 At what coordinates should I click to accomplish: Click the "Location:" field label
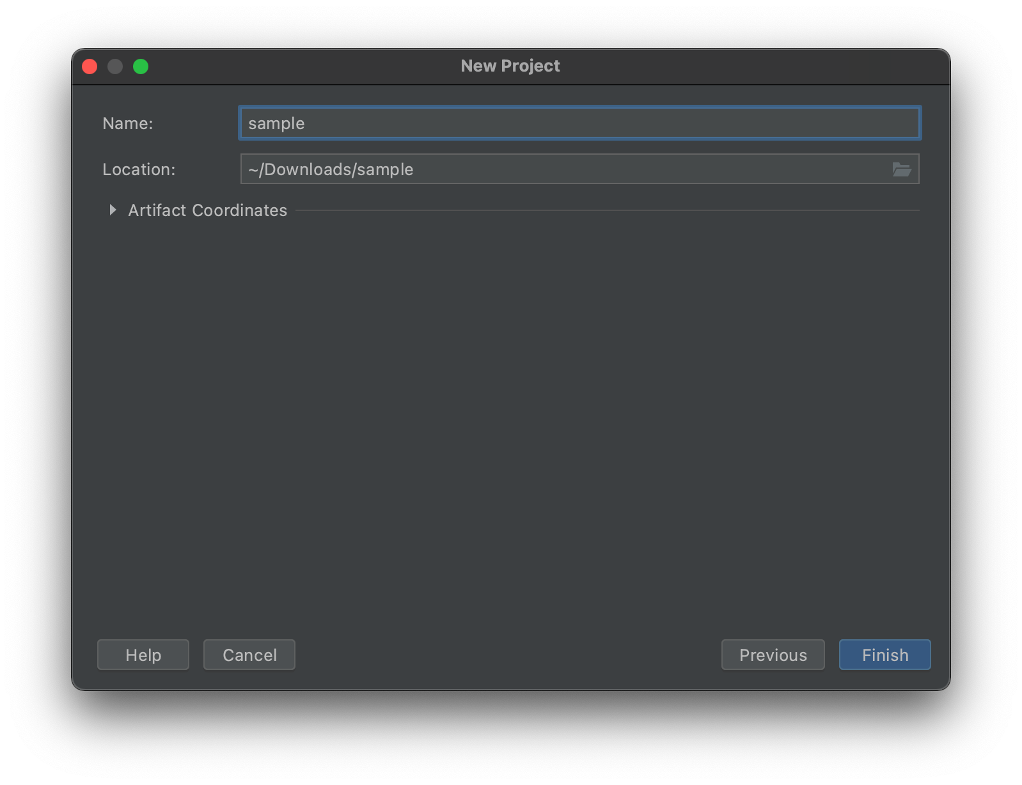tap(139, 169)
